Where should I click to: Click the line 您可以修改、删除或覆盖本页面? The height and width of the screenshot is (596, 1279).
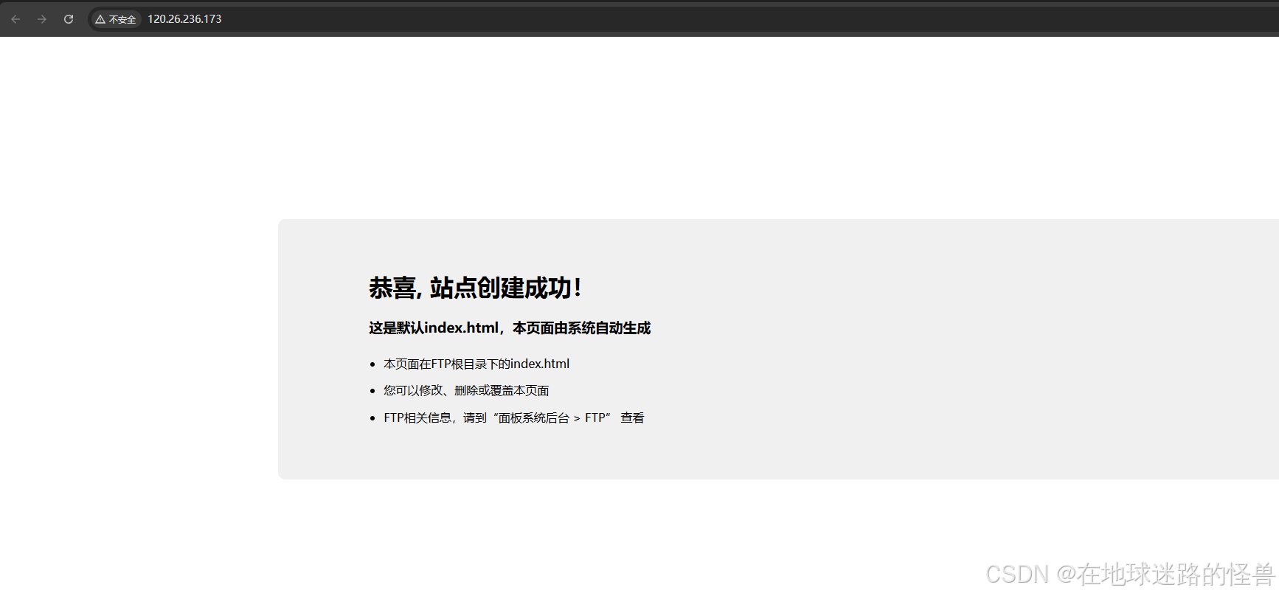(x=466, y=390)
